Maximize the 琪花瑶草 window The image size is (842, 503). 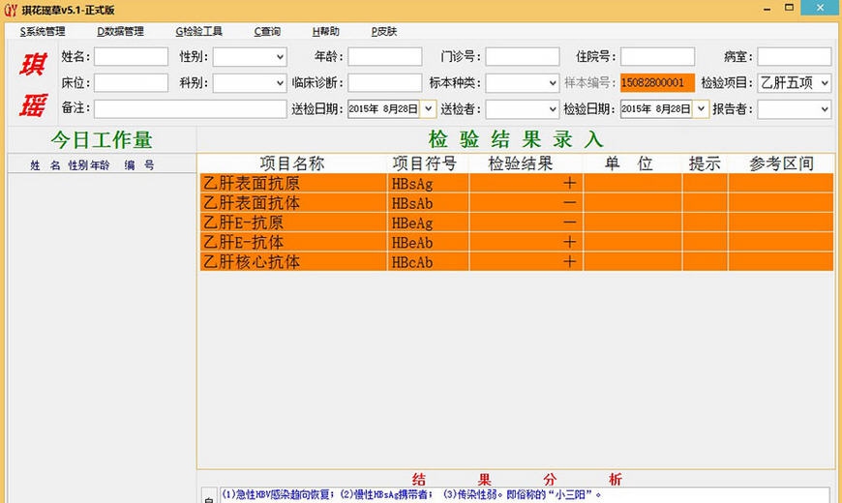tap(789, 8)
